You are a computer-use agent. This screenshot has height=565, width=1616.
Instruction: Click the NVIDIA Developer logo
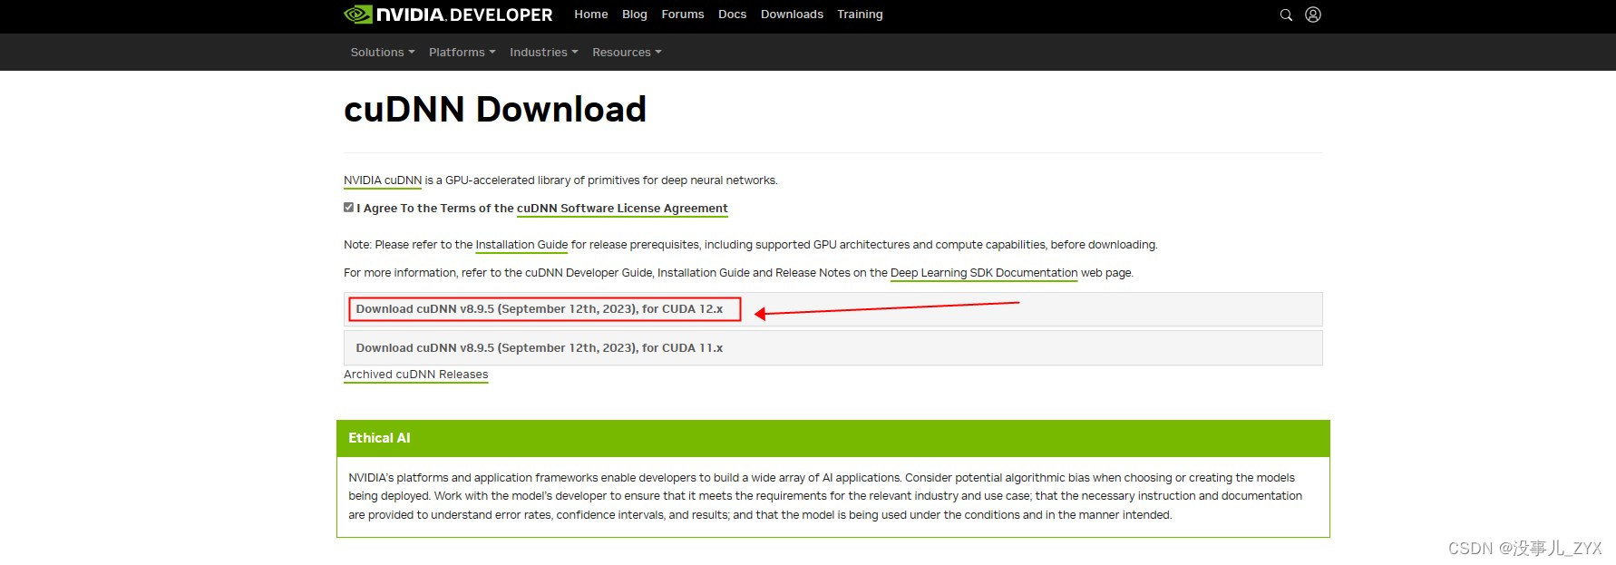coord(448,15)
